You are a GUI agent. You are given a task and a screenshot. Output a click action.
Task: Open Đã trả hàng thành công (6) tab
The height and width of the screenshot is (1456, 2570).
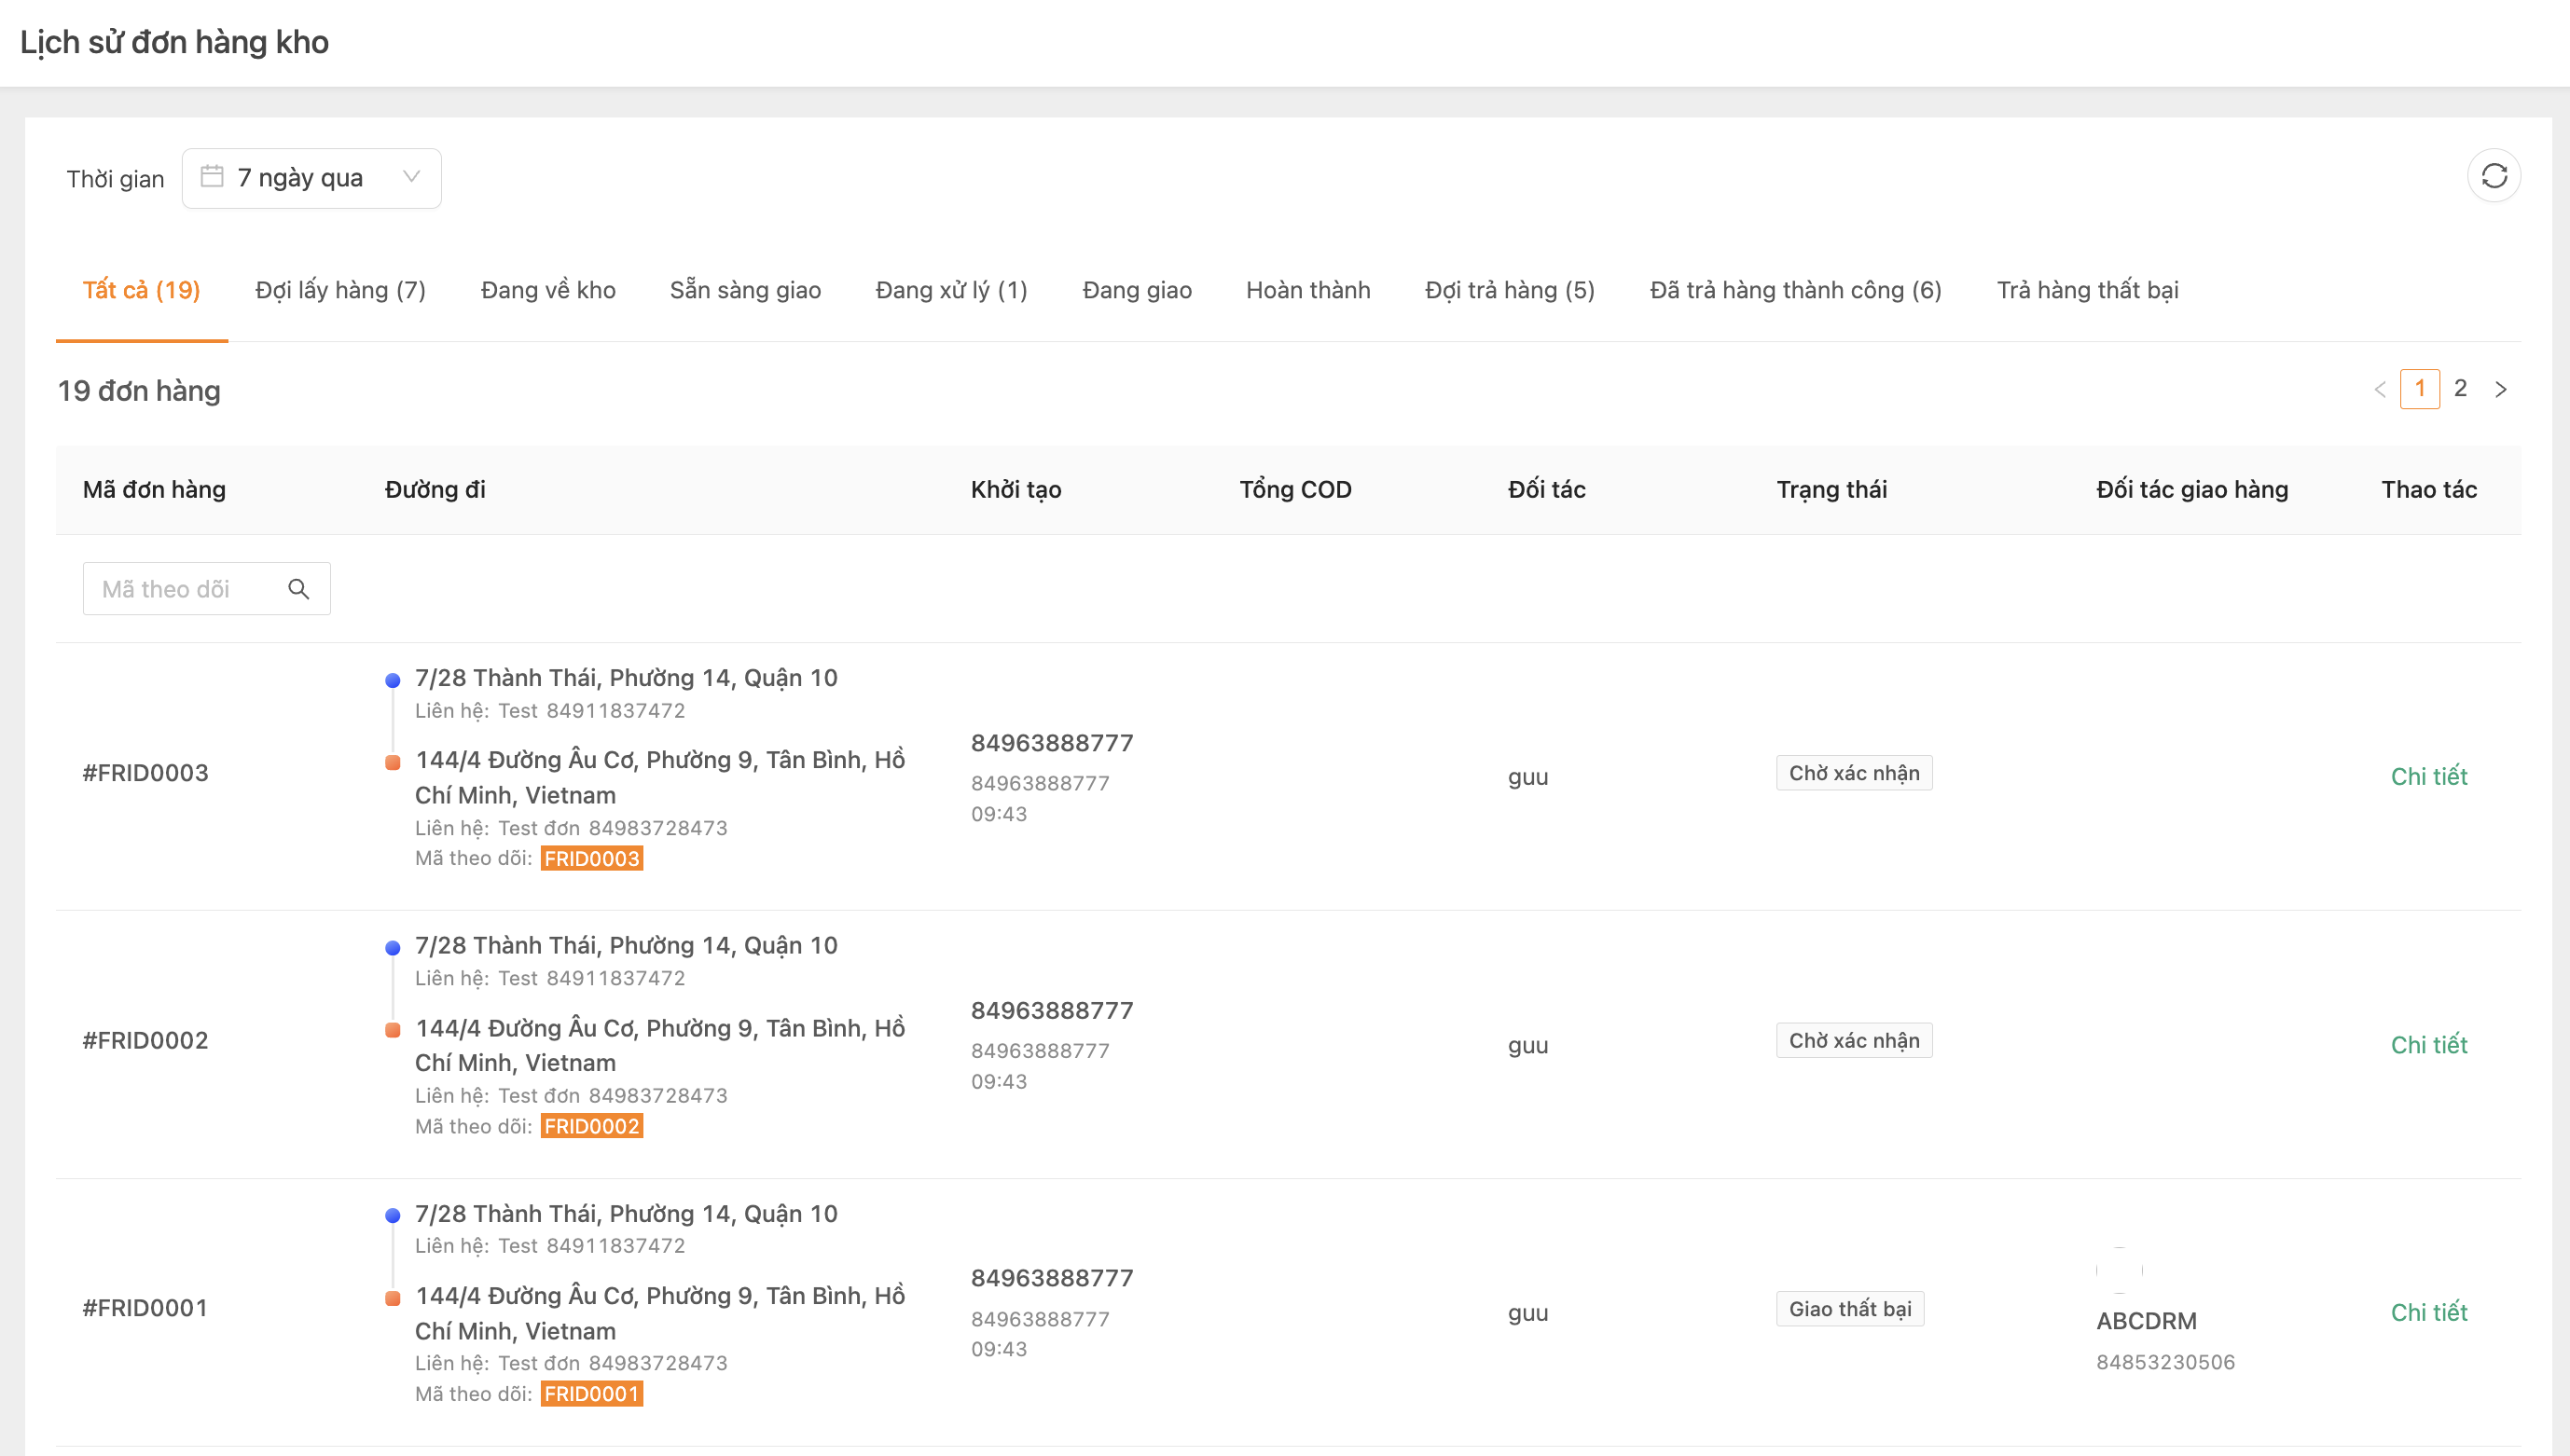pyautogui.click(x=1796, y=290)
